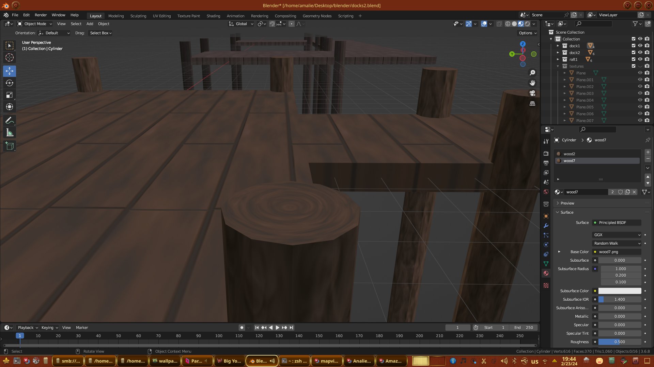The height and width of the screenshot is (367, 654).
Task: Expand the Preview panel
Action: [567, 203]
